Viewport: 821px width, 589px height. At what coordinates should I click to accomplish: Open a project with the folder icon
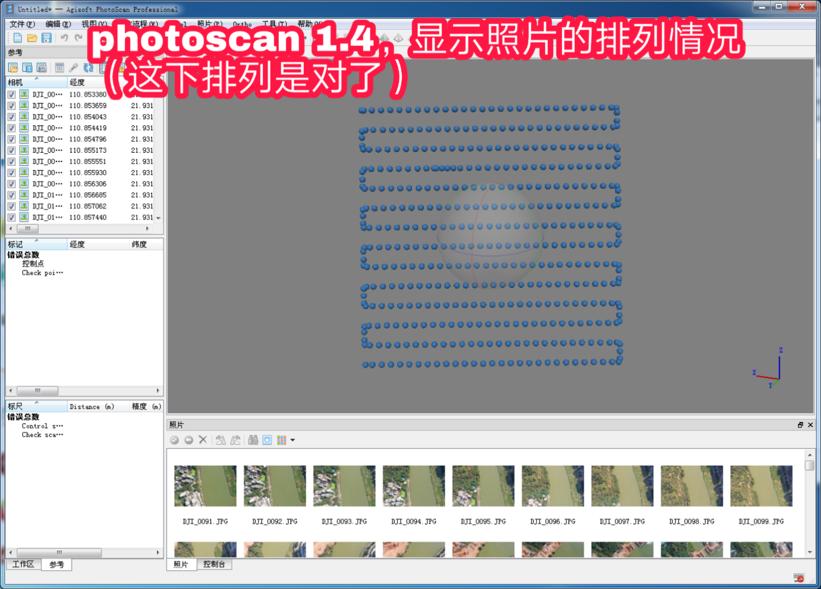click(x=32, y=38)
